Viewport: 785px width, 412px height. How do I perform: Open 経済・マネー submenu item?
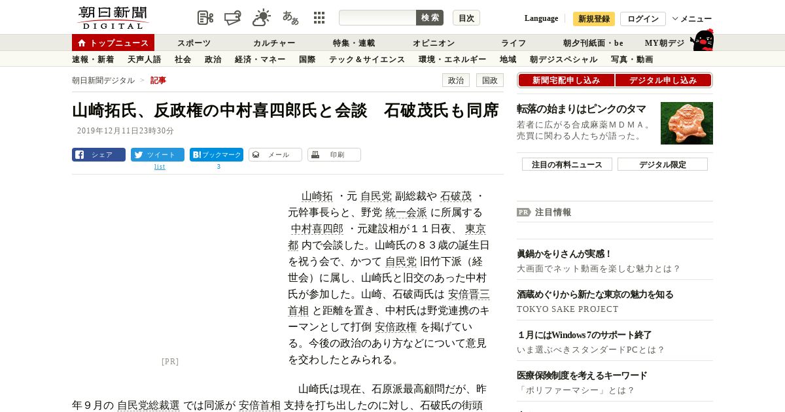tap(260, 60)
